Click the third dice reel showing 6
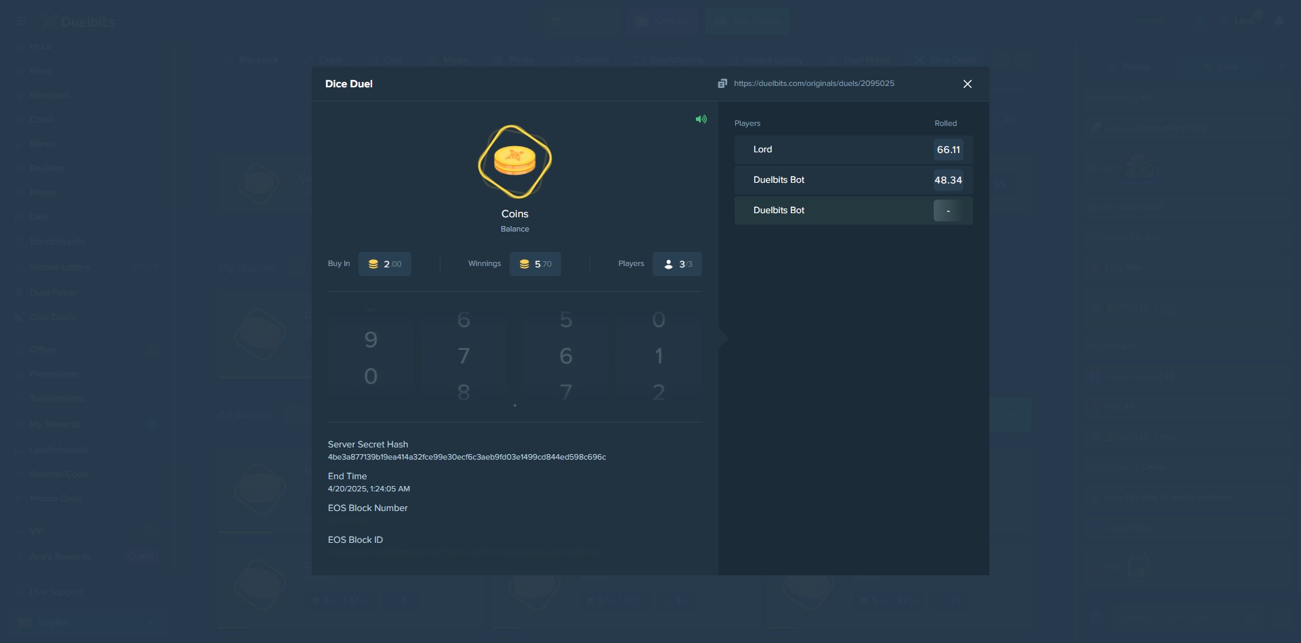 point(566,356)
